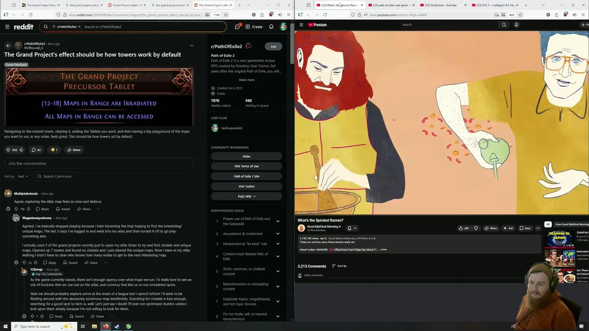Open POE Twitter bookmark

coord(247,187)
